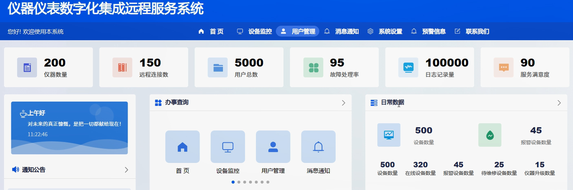This screenshot has height=190, width=573.
Task: Open the 消息通知 bell shortcut tile
Action: point(318,147)
